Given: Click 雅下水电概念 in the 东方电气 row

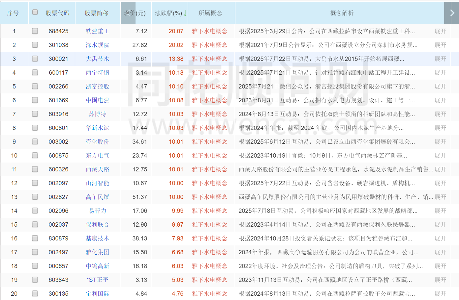Looking at the screenshot, I should [209, 156].
